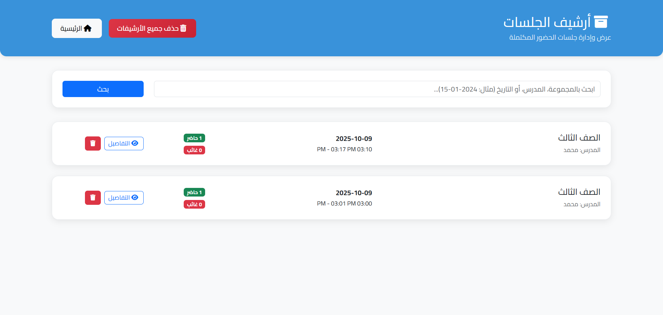This screenshot has height=315, width=663.
Task: Click the subtitle عرض وإدارة جلسات الحضور المكتملة
Action: (560, 37)
